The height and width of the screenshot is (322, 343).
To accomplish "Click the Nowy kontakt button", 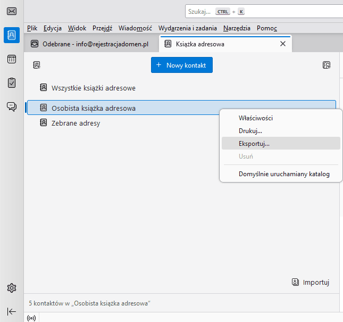I will [x=182, y=65].
